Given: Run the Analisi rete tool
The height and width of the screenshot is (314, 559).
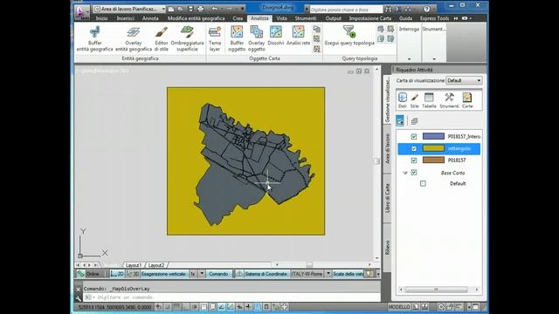Looking at the screenshot, I should point(299,35).
